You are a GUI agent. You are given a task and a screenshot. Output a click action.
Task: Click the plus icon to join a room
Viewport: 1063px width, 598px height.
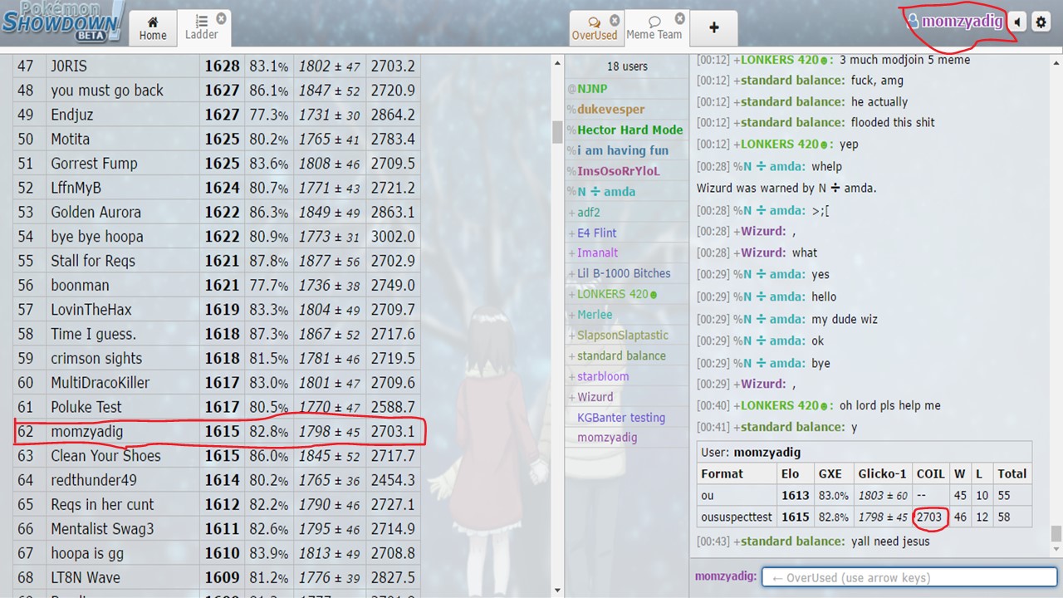coord(713,27)
